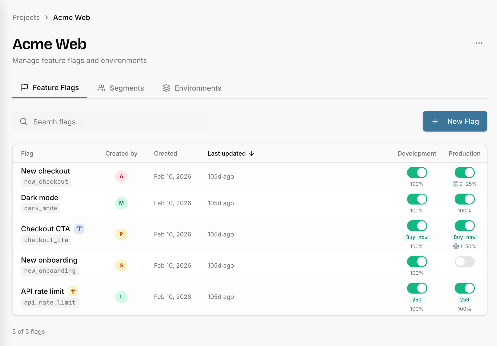Toggle Dark mode Development switch
The width and height of the screenshot is (497, 346).
point(417,199)
